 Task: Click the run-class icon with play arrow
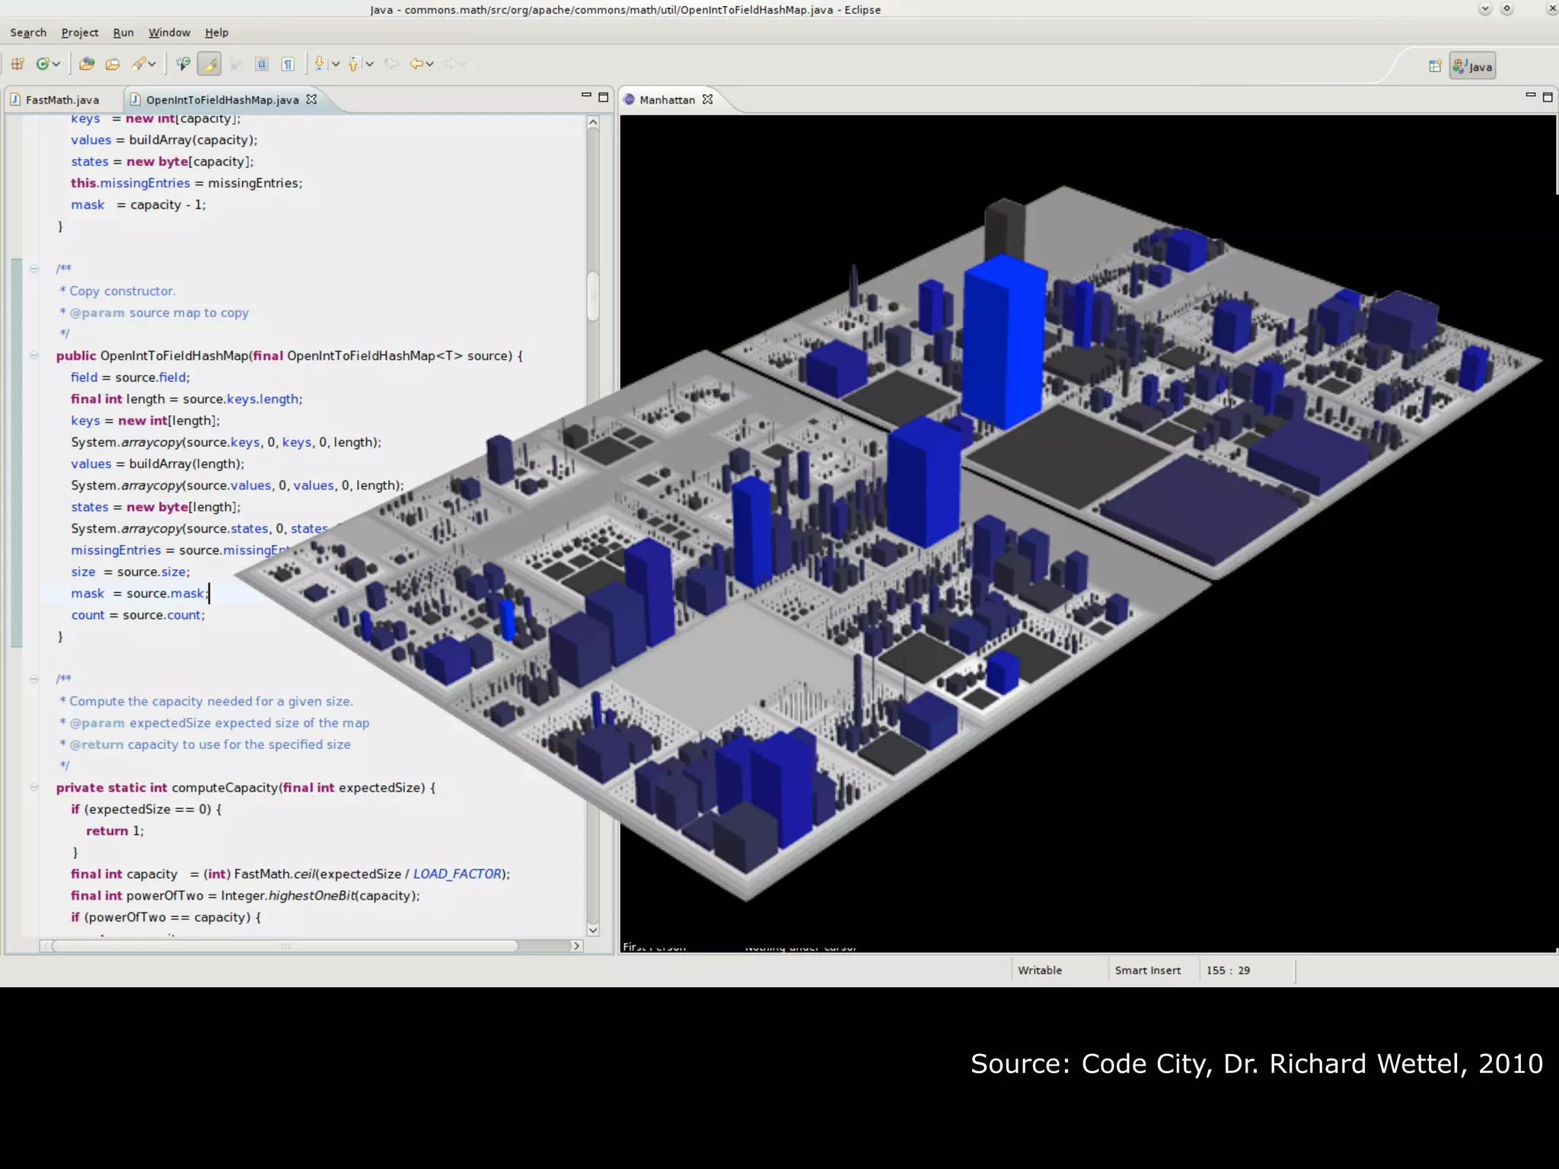point(183,64)
